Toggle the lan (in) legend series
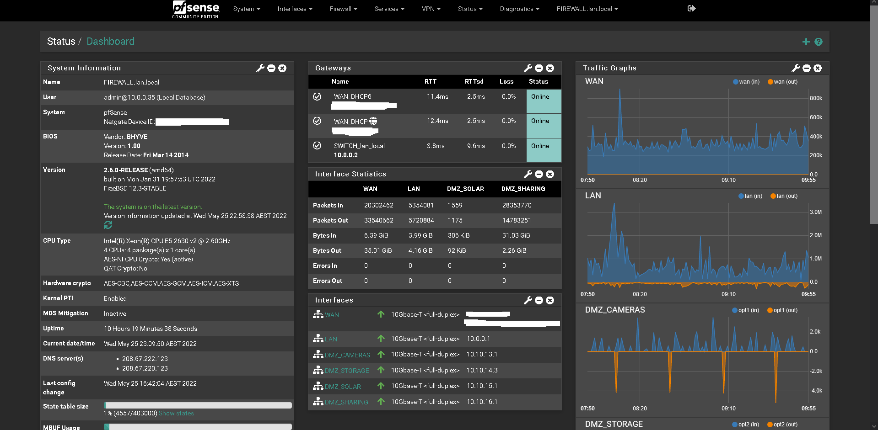The height and width of the screenshot is (430, 878). (750, 196)
